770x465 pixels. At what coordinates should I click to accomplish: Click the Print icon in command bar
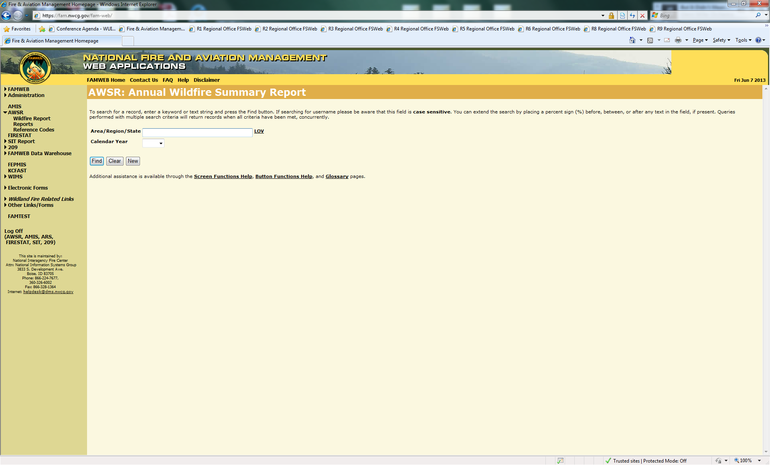pyautogui.click(x=678, y=40)
